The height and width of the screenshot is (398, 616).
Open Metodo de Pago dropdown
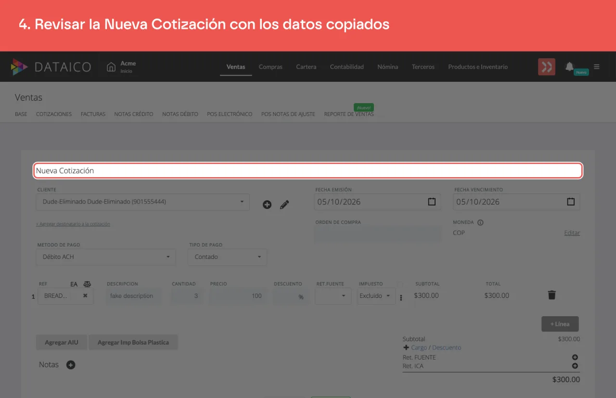click(106, 257)
